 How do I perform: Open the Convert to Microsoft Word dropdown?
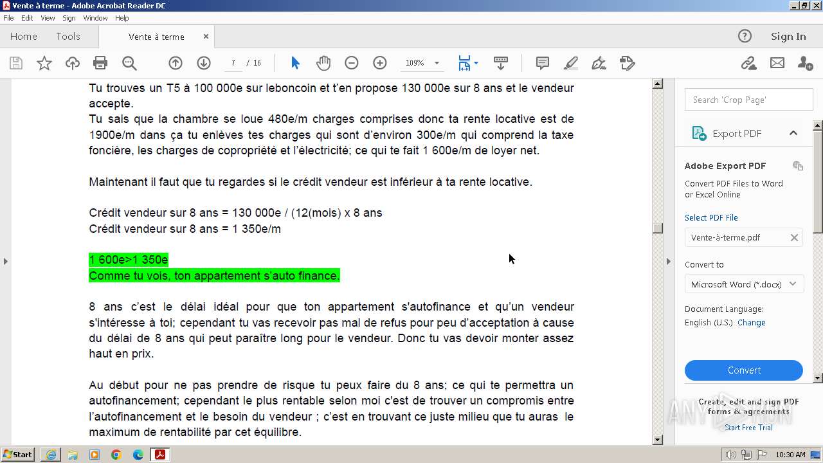(x=744, y=284)
